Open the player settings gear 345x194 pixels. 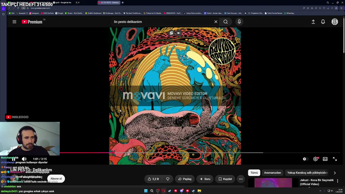tap(315, 159)
